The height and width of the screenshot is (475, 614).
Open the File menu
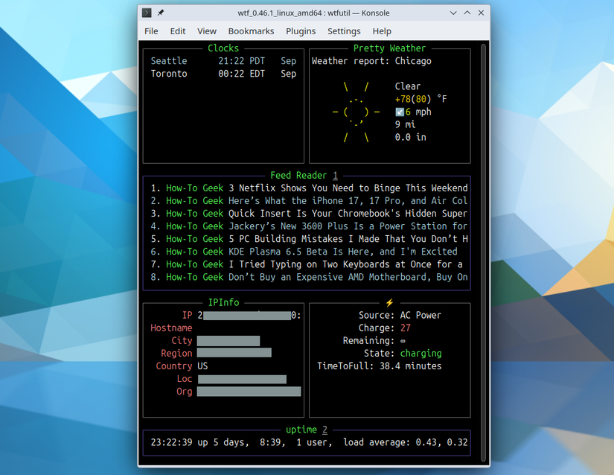tap(151, 31)
